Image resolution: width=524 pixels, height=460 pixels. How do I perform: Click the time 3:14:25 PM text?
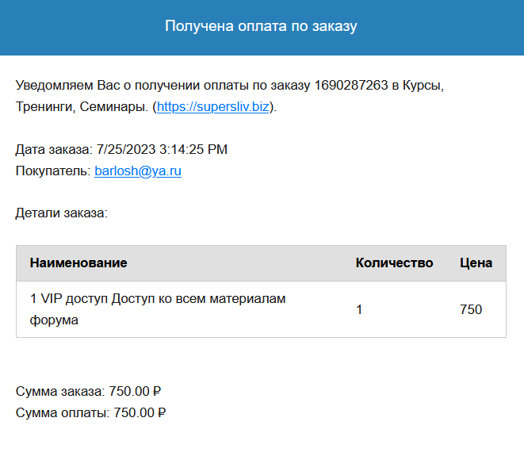coord(193,149)
